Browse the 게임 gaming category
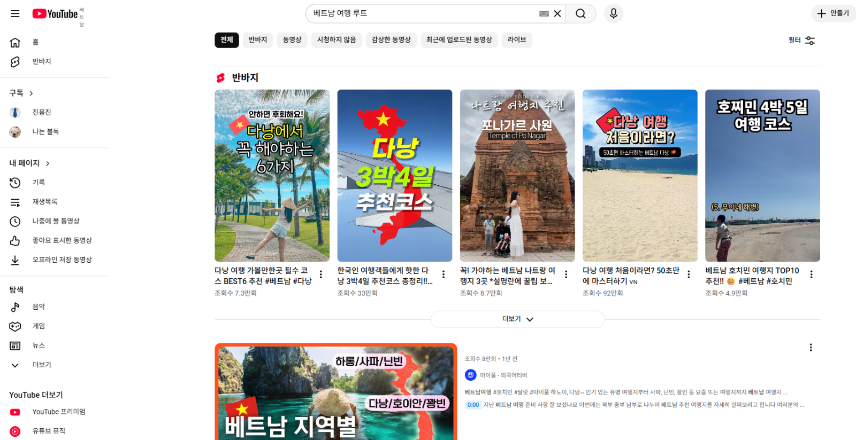Screen dimensions: 856x440 point(55,326)
